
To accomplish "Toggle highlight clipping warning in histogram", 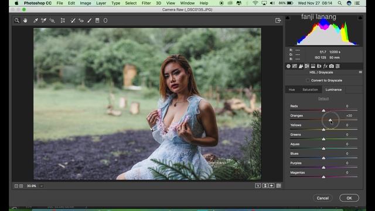I will [360, 18].
